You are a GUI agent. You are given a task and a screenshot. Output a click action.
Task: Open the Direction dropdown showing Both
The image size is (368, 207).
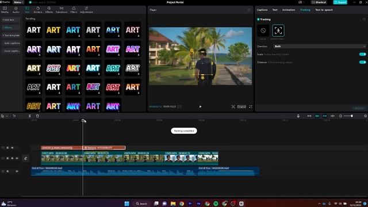320,47
